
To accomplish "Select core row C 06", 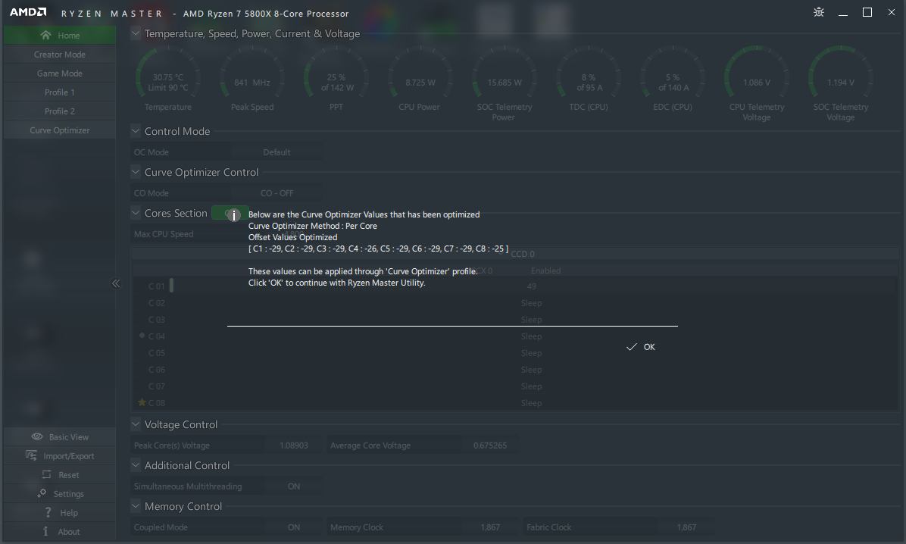I will coord(515,370).
